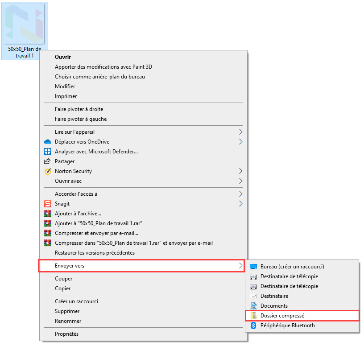The height and width of the screenshot is (346, 364).
Task: Select Faire pivoter à droite
Action: pyautogui.click(x=79, y=109)
